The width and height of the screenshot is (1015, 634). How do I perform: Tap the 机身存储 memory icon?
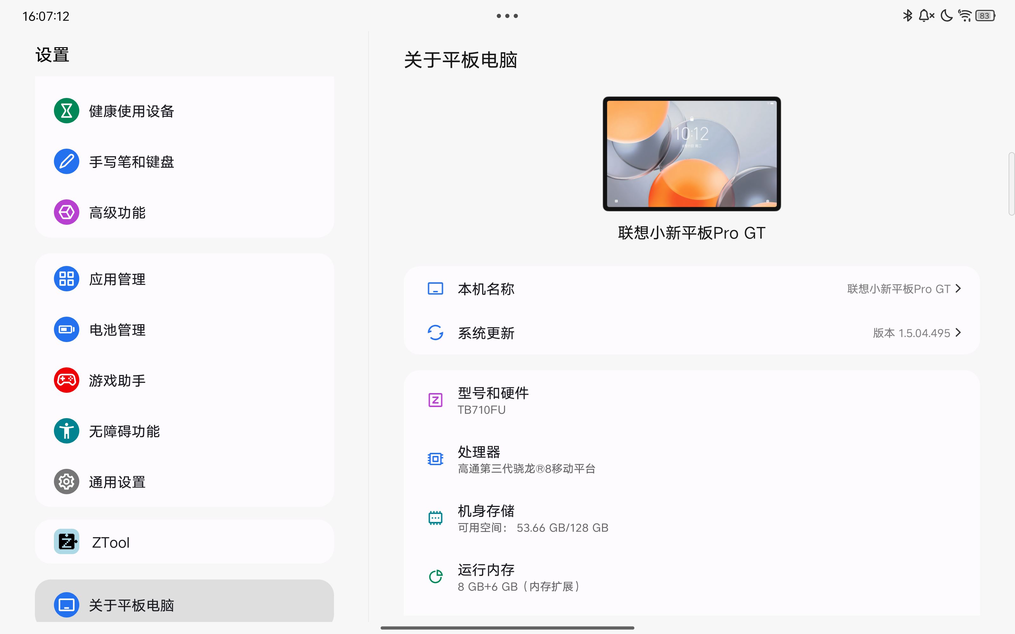435,518
